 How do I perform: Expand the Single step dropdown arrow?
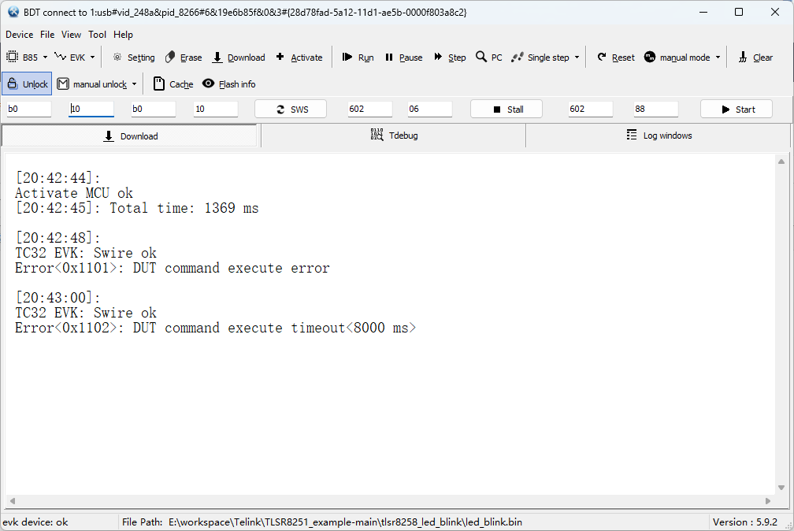tap(577, 58)
